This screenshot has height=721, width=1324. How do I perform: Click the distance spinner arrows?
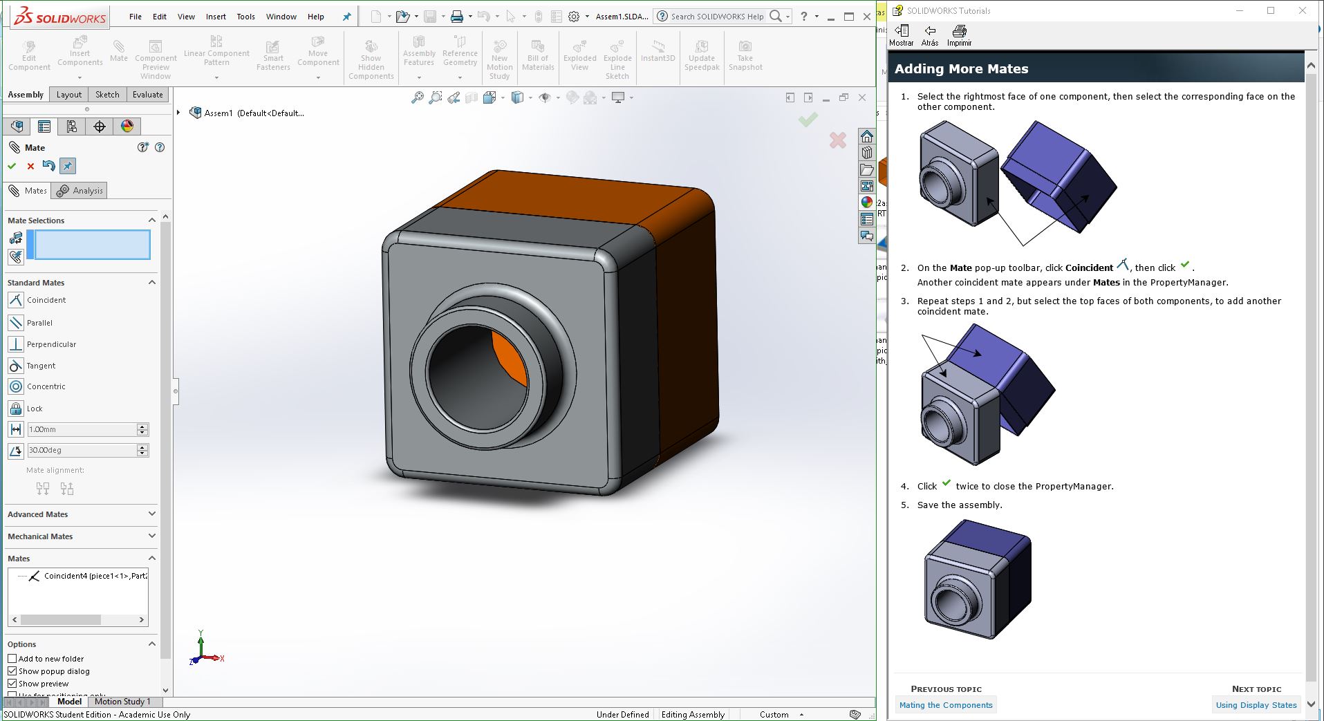point(142,429)
